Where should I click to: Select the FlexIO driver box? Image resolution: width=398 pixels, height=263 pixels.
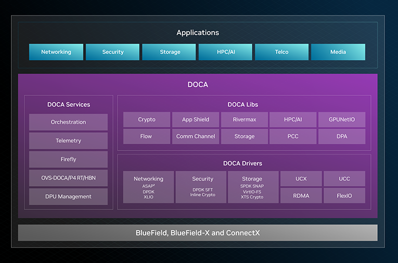[x=344, y=196]
